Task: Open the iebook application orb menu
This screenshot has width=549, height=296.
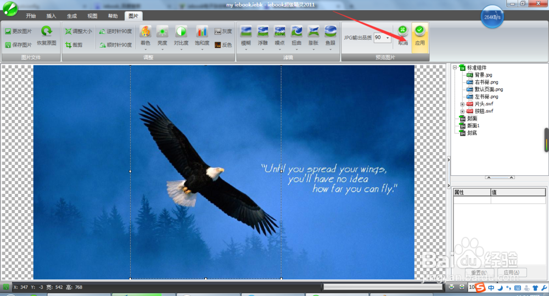Action: (10, 9)
